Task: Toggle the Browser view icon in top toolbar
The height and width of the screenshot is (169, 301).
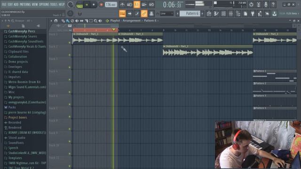Action: 238,14
